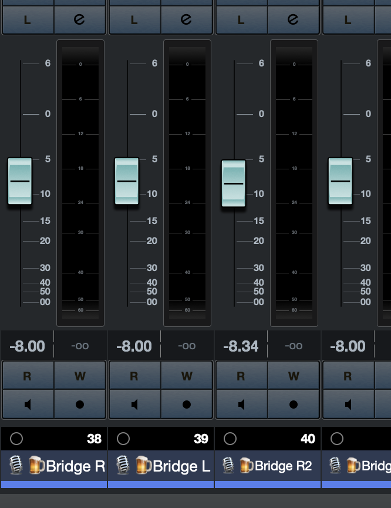Screen dimensions: 391x508
Task: Toggle Listen (L) on channel after Bridge R2
Action: (348, 20)
